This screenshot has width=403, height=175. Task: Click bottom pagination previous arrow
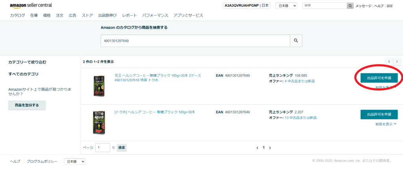257,148
